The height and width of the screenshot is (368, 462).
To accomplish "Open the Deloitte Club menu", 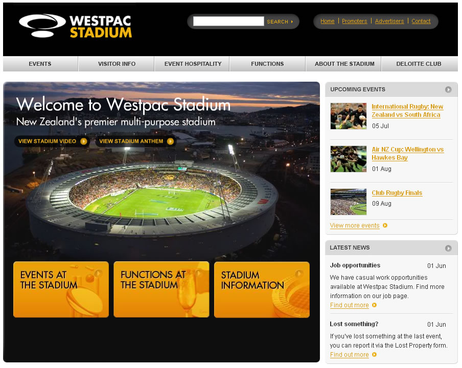I will coord(420,64).
